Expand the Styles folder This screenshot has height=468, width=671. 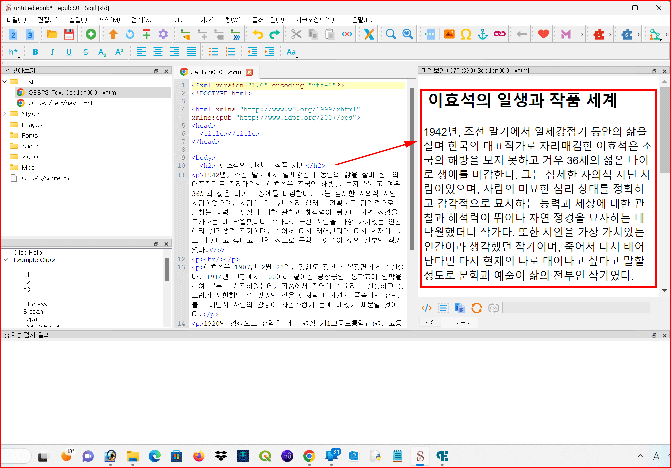click(5, 114)
